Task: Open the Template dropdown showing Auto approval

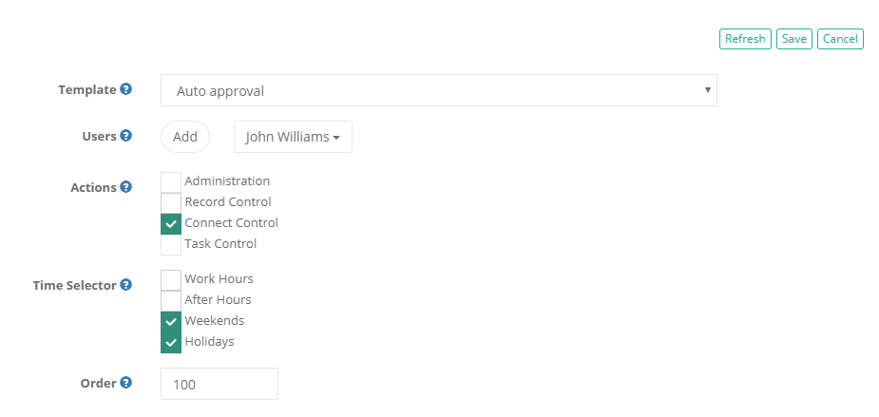Action: click(438, 91)
